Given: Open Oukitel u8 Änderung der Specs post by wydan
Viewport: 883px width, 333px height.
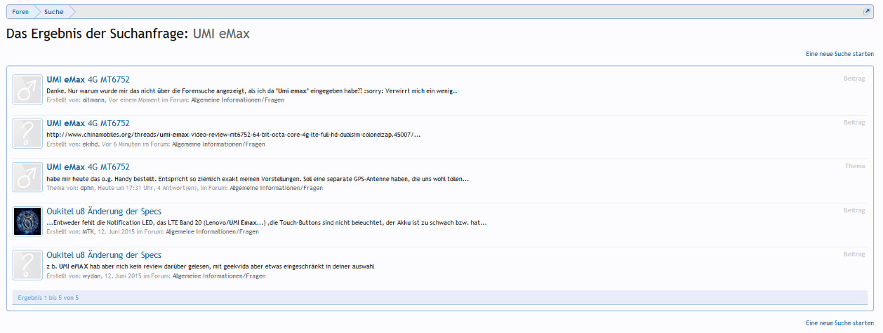Looking at the screenshot, I should click(x=104, y=255).
